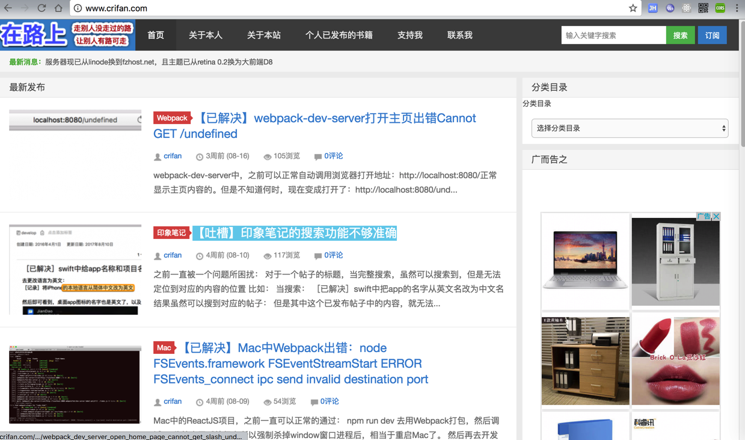Go back with the browser back arrow

[x=8, y=8]
